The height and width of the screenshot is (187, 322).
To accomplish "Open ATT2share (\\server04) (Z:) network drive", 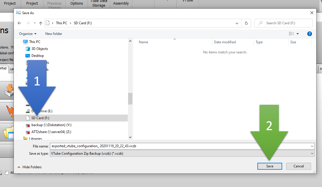I will 51,132.
